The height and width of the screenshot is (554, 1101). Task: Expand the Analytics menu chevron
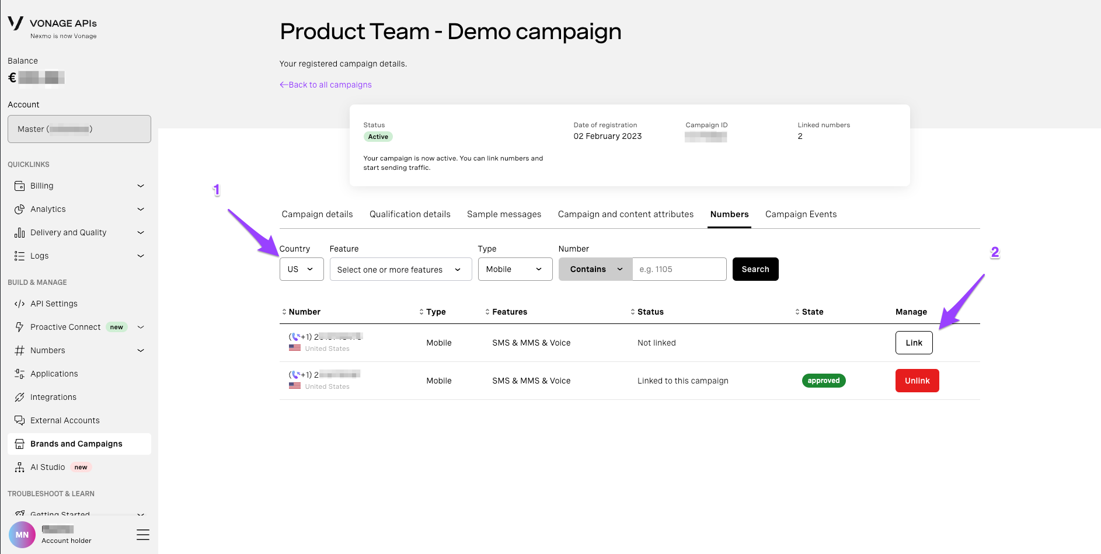point(141,209)
